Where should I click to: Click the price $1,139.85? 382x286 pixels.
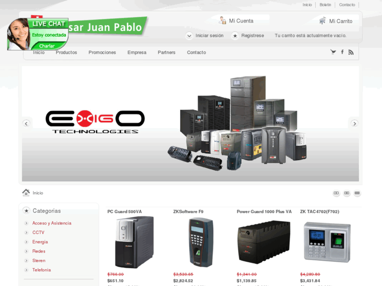(x=246, y=281)
